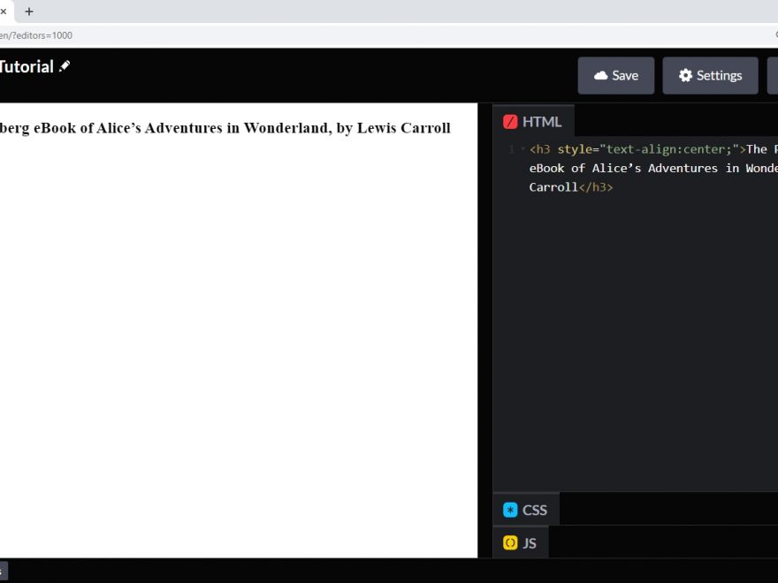Click the yellow JS parentheses icon

(x=510, y=543)
